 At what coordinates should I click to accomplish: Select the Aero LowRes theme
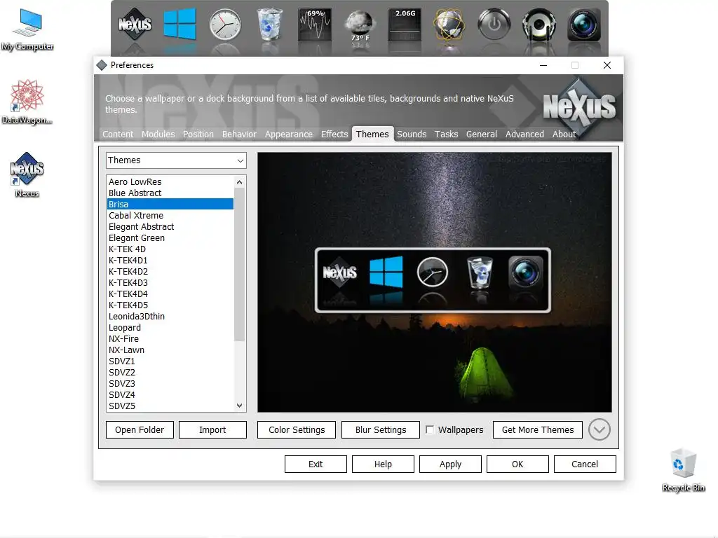pos(170,181)
